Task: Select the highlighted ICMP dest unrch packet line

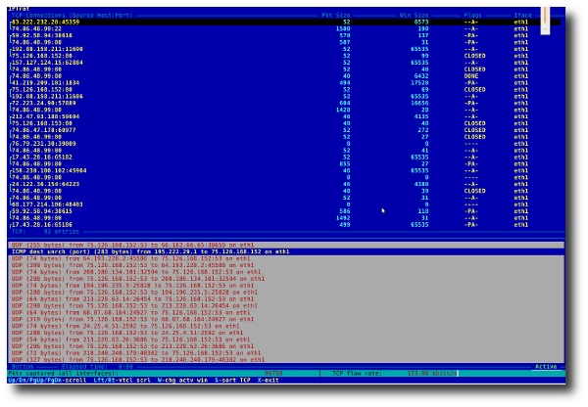Action: click(x=149, y=251)
